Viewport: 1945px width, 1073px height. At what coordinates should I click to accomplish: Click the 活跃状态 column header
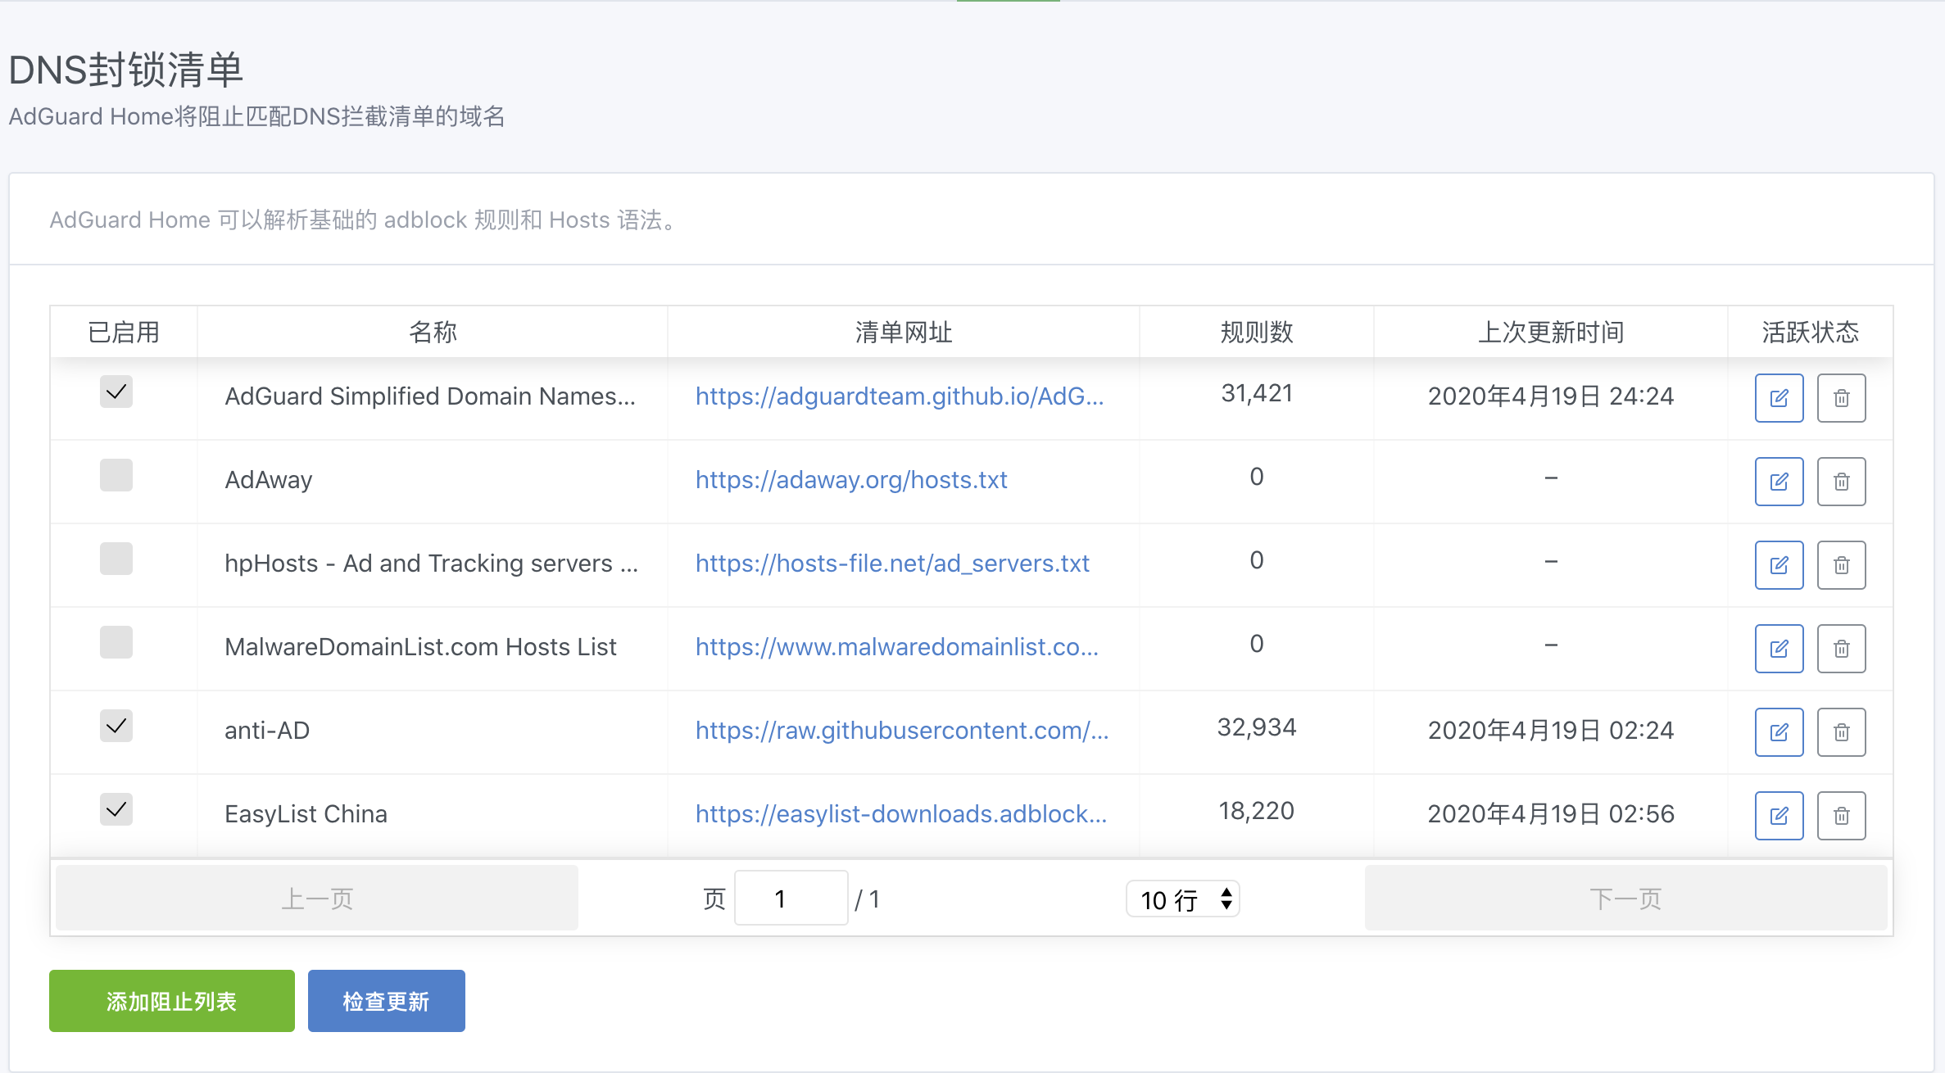pyautogui.click(x=1811, y=332)
